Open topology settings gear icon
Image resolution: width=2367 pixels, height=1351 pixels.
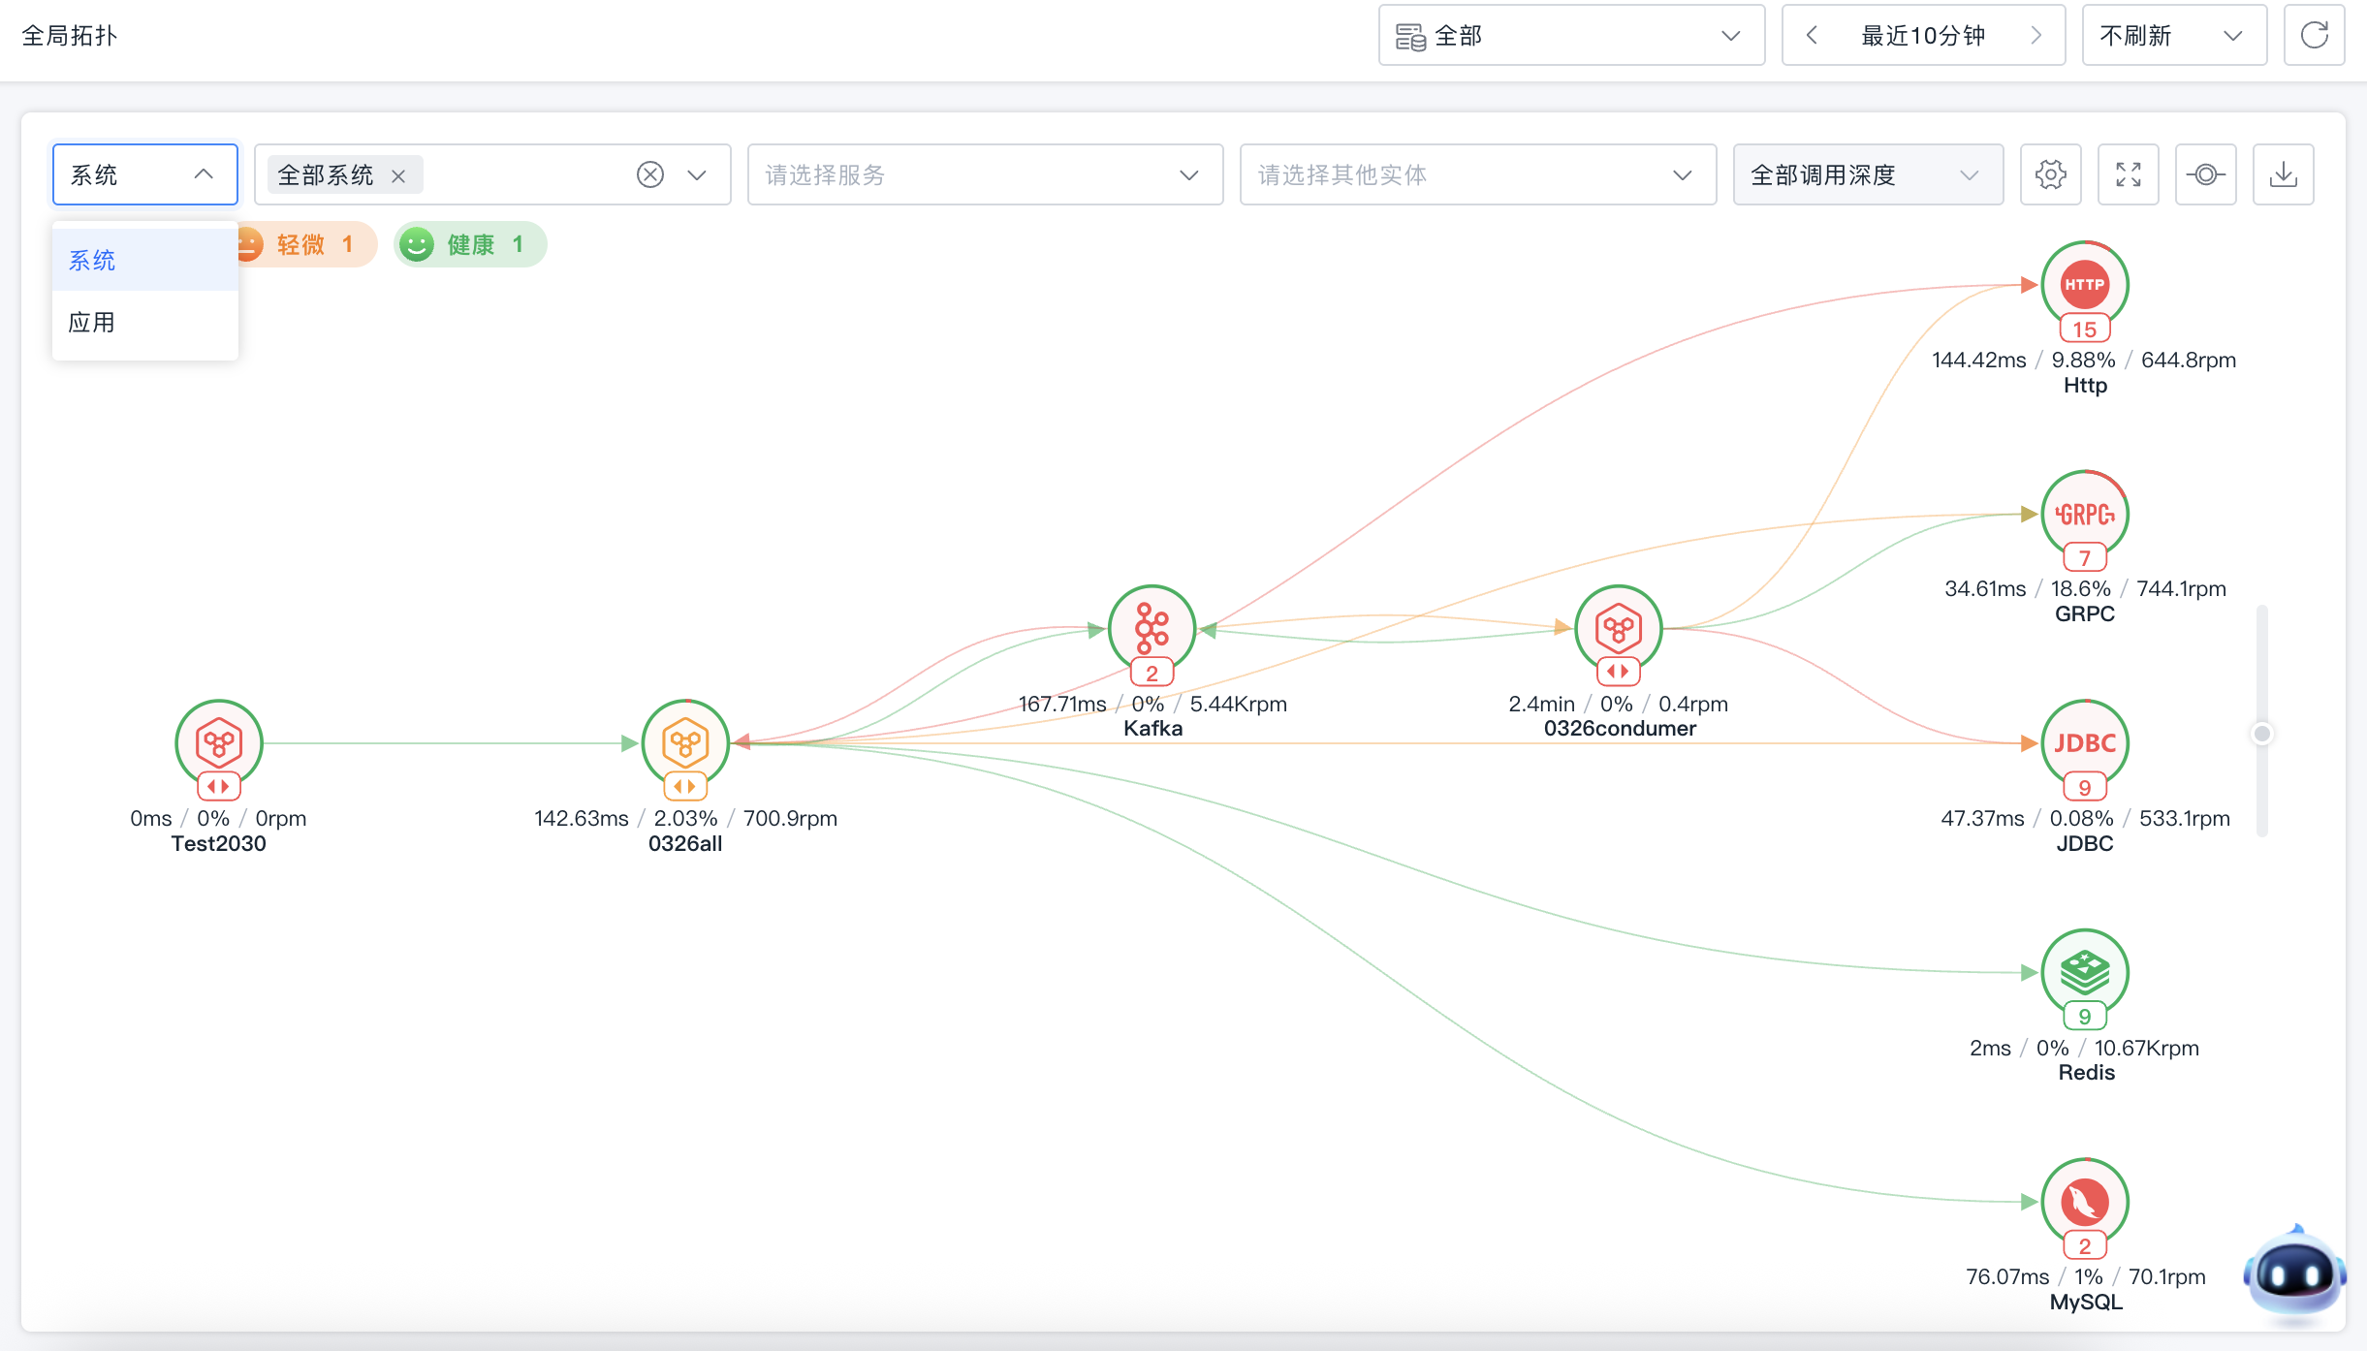pyautogui.click(x=2050, y=174)
